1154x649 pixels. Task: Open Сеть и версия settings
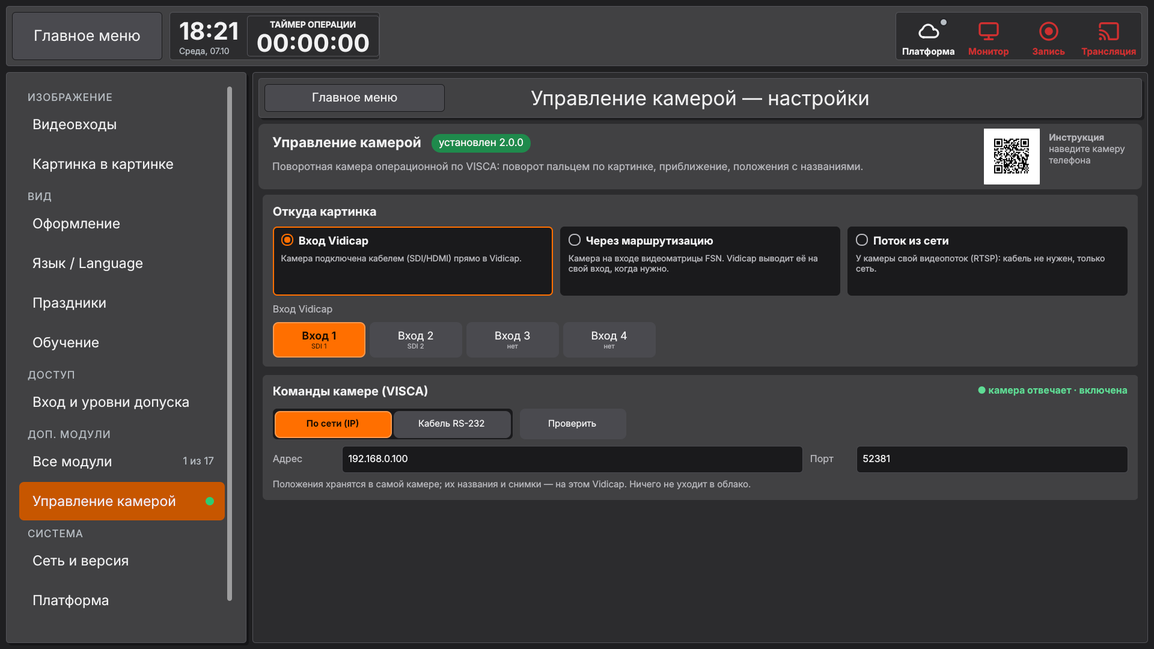(x=122, y=561)
